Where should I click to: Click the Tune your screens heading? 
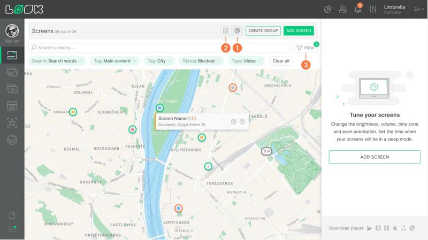tap(374, 115)
